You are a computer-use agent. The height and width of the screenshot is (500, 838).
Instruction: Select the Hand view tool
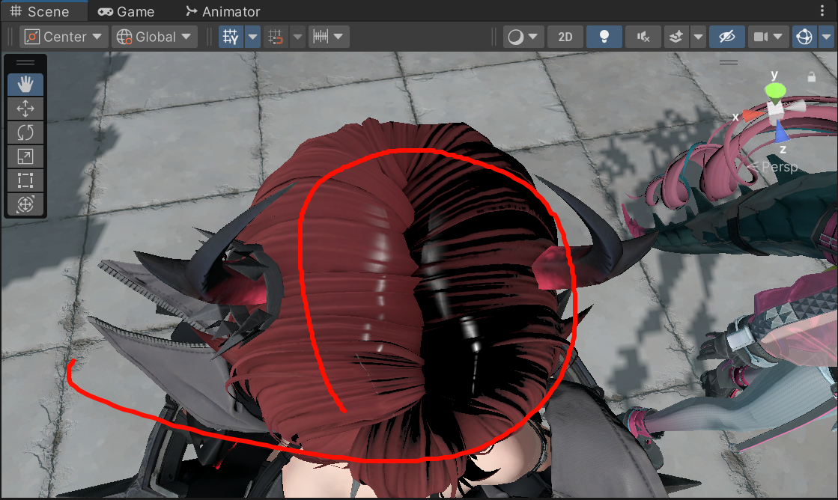tap(25, 85)
